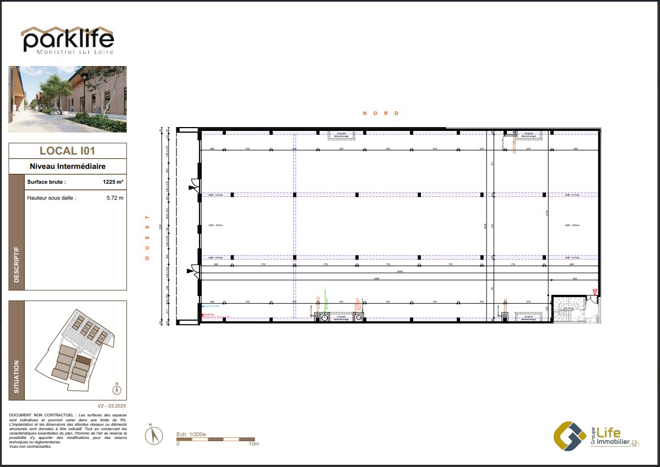Click the cyan arrow marker near the southwest corner
The height and width of the screenshot is (467, 660).
pyautogui.click(x=204, y=306)
